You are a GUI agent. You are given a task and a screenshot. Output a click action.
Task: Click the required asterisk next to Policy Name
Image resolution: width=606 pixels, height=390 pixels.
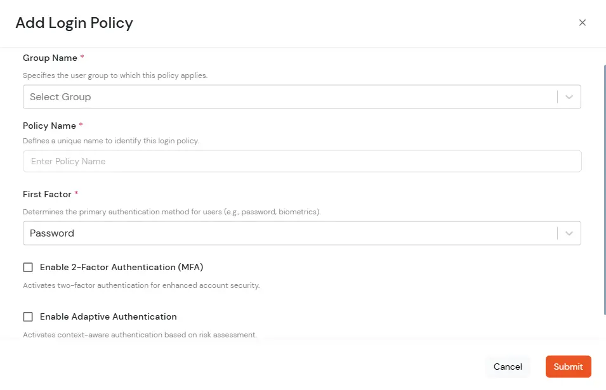81,124
